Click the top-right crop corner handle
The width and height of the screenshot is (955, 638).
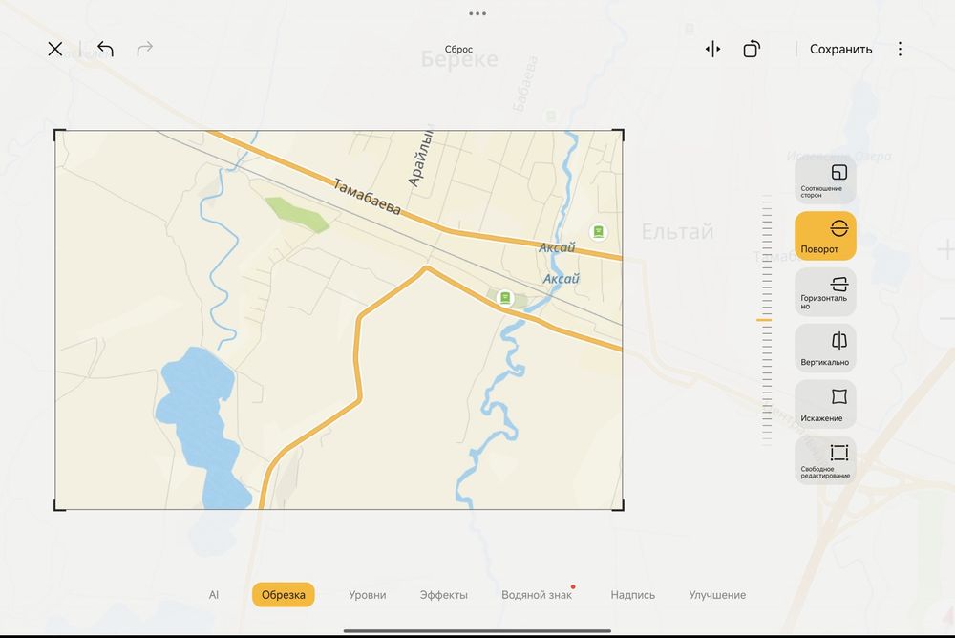pyautogui.click(x=619, y=134)
